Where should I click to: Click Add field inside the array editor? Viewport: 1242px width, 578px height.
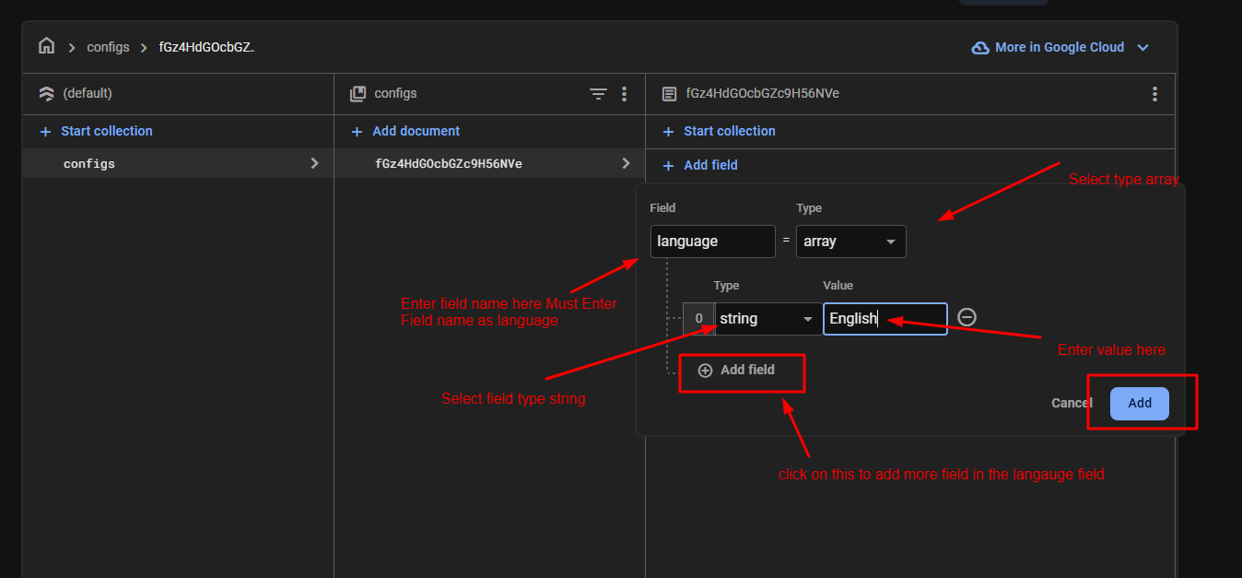(x=737, y=370)
